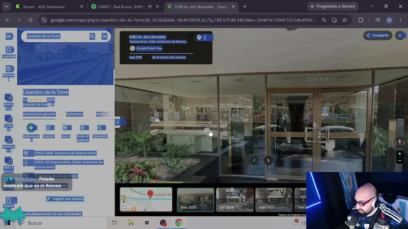Click the search magnifier in Maps
Viewport: 408px width, 229px height.
[92, 36]
